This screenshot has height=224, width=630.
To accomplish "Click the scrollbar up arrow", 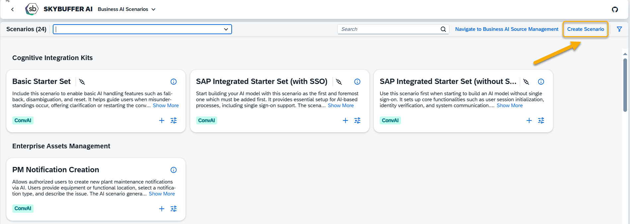I will [x=625, y=54].
